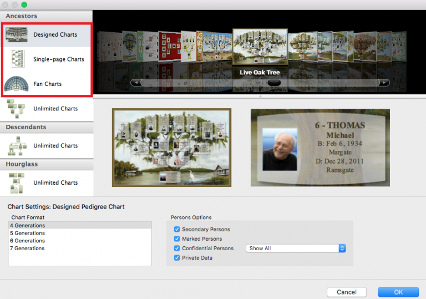Disable the Private Data checkbox
Screen dimensions: 426x299
(x=177, y=258)
